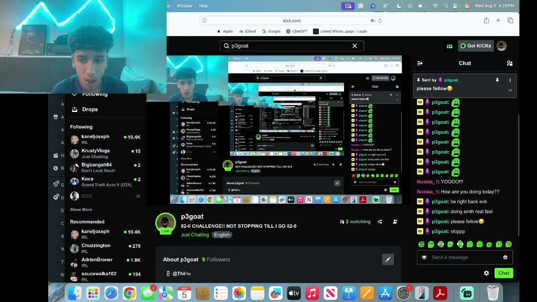Open the emoji picker in message box
This screenshot has width=537, height=302.
pos(505,257)
